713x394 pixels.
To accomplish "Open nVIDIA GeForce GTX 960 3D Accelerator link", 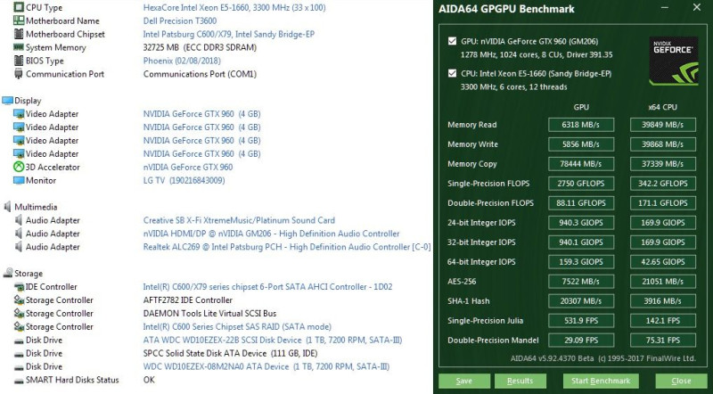I will (x=188, y=167).
